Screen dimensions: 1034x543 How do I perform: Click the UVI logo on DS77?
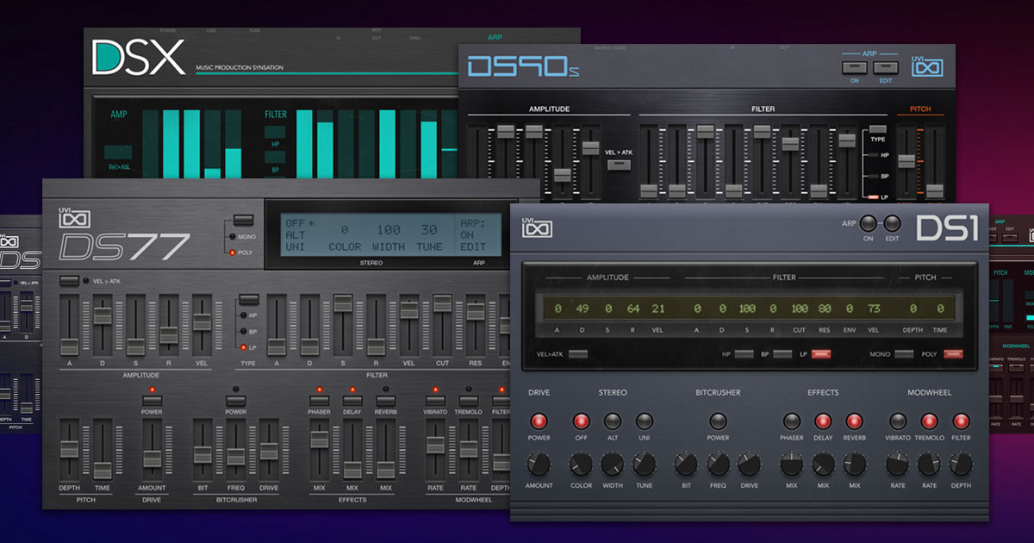[74, 220]
